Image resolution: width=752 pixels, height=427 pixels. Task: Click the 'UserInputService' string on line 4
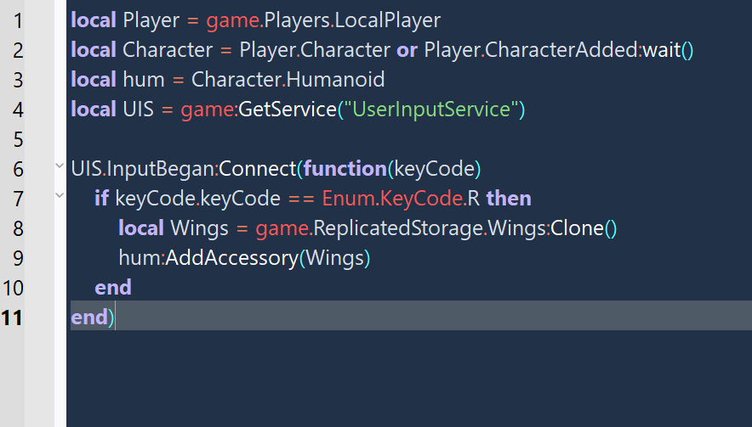pos(431,110)
